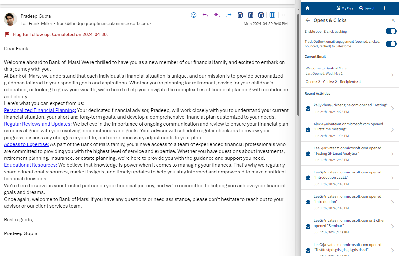Click the sender name Pradeep Gupta
Image resolution: width=399 pixels, height=256 pixels.
[36, 16]
